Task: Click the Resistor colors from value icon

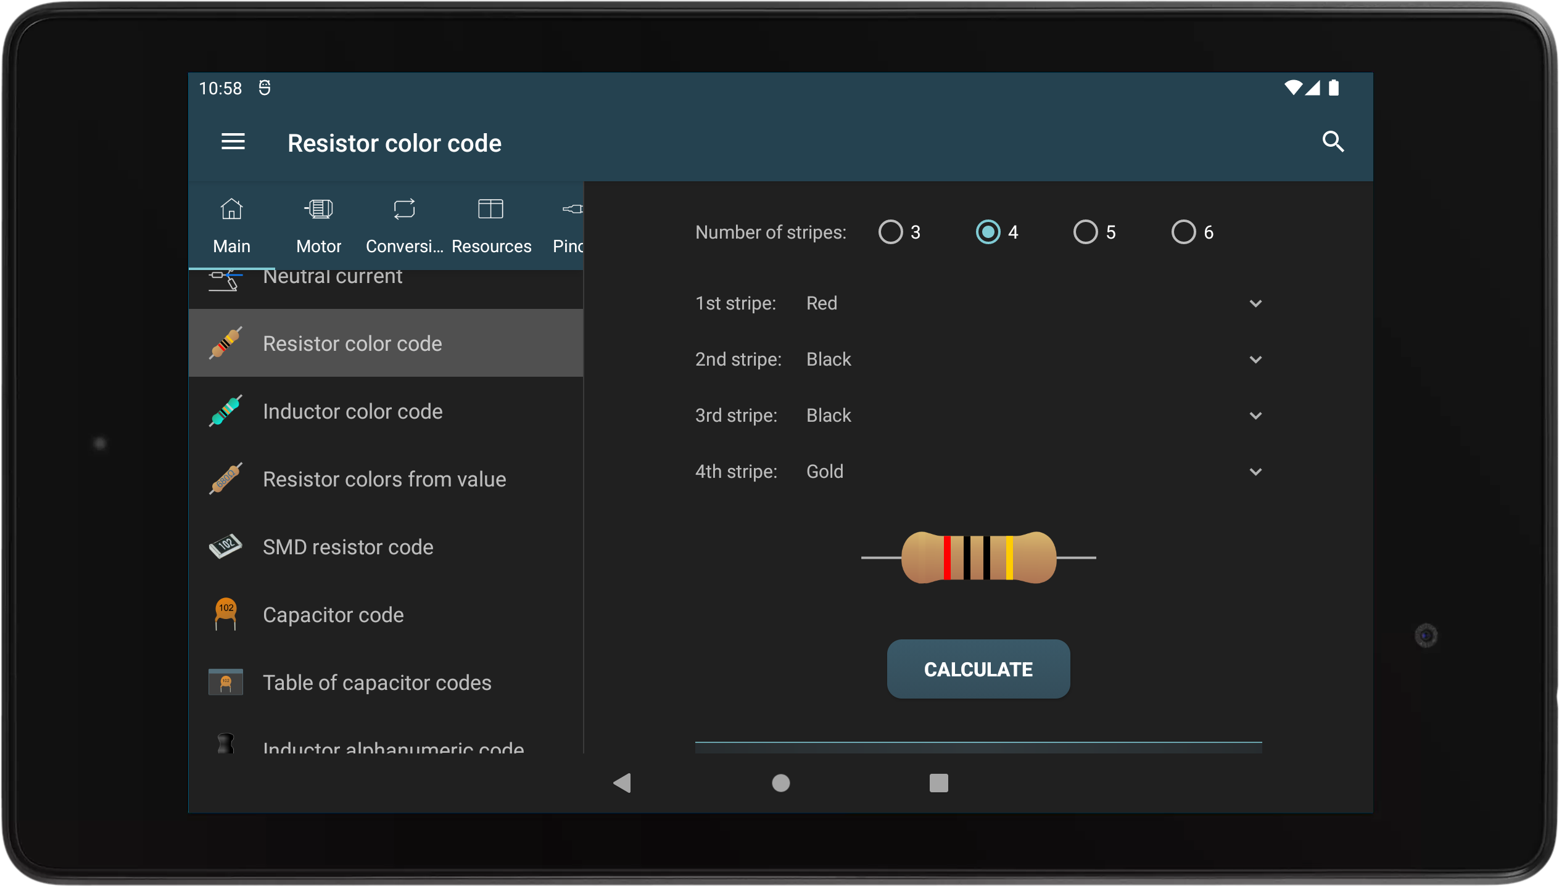Action: pos(226,479)
